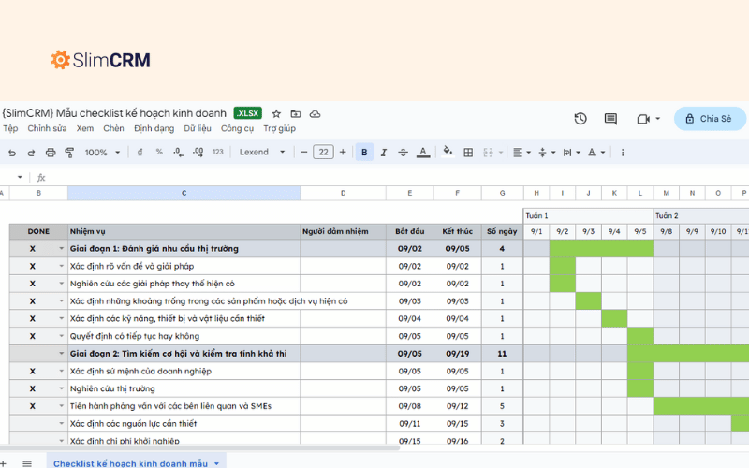Open the borders tool

pyautogui.click(x=468, y=153)
